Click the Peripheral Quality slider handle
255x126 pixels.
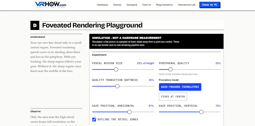pyautogui.click(x=171, y=70)
